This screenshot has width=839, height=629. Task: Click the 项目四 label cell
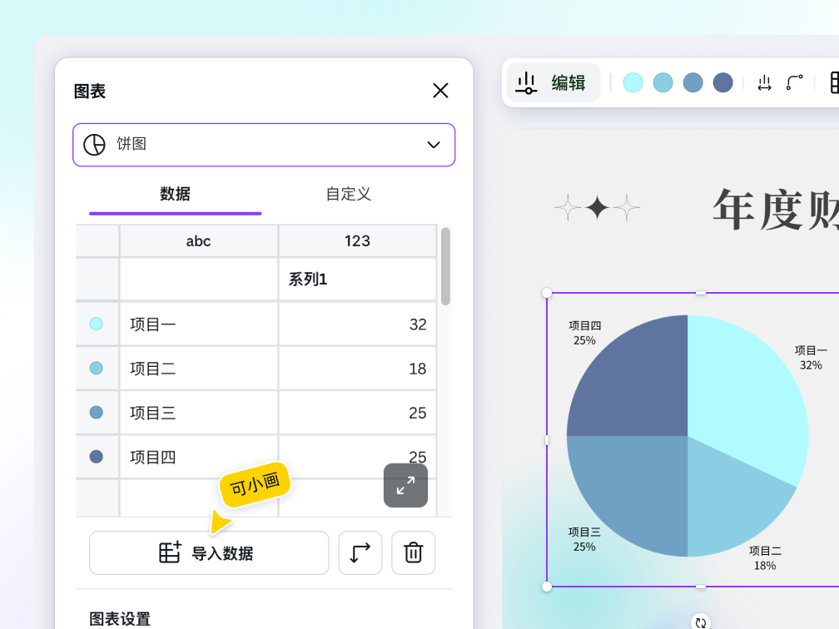pos(198,458)
